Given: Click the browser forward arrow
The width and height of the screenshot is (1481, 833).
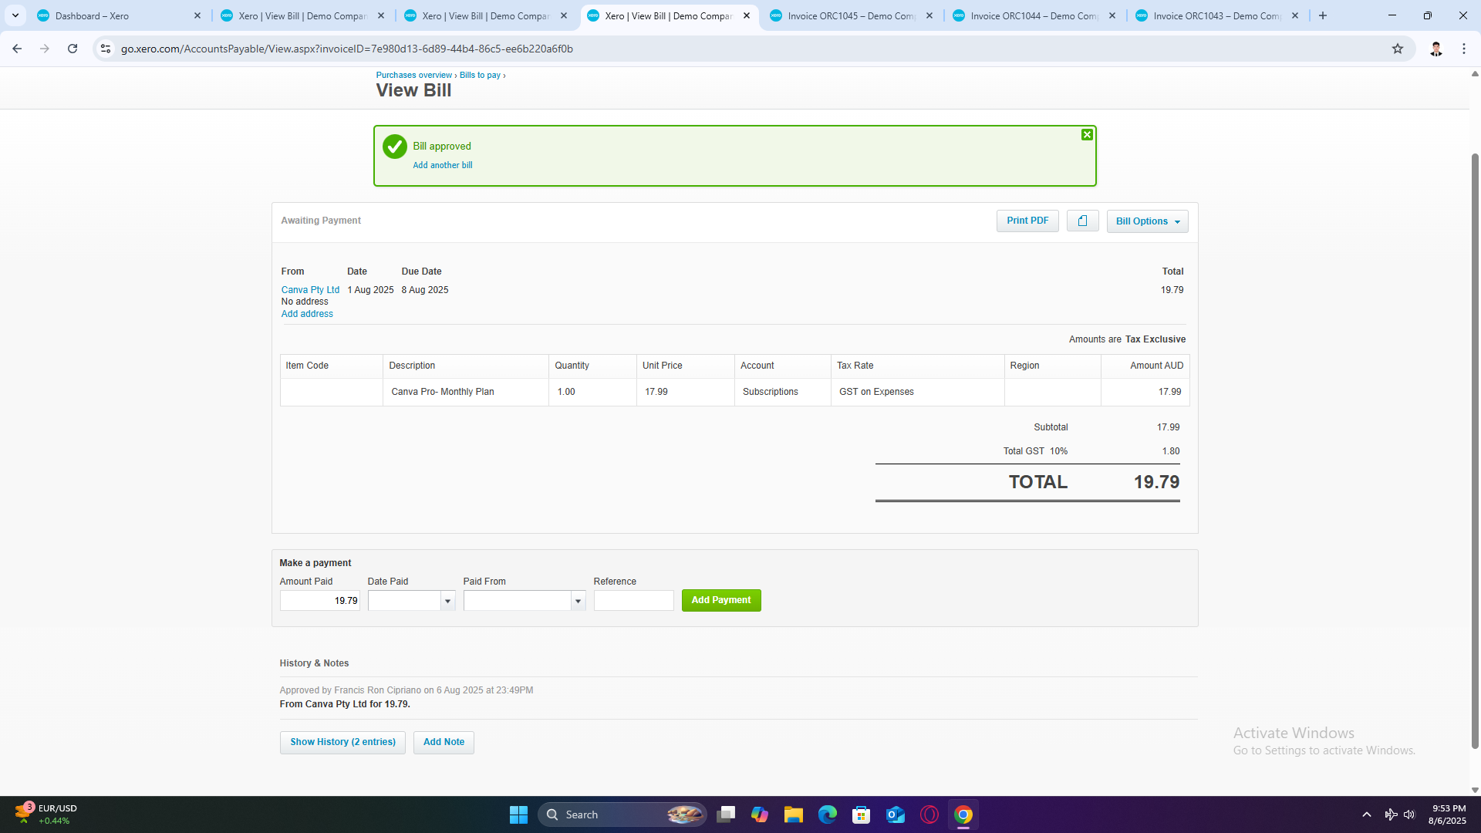Looking at the screenshot, I should coord(45,49).
